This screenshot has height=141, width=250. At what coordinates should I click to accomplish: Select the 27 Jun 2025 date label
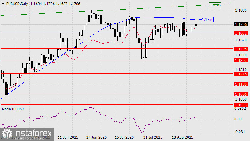(96, 137)
